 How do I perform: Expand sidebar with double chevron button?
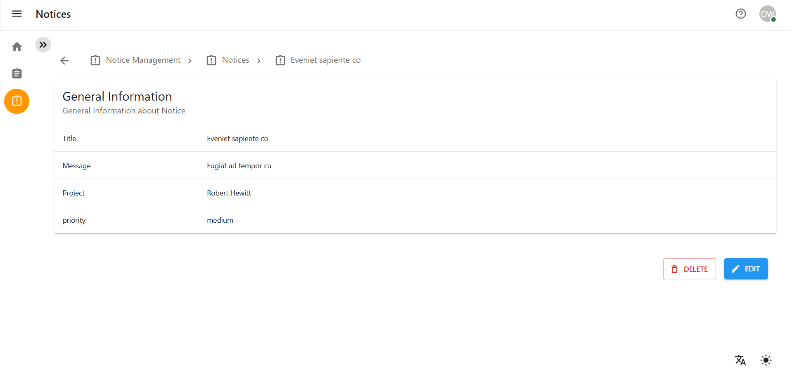point(43,45)
